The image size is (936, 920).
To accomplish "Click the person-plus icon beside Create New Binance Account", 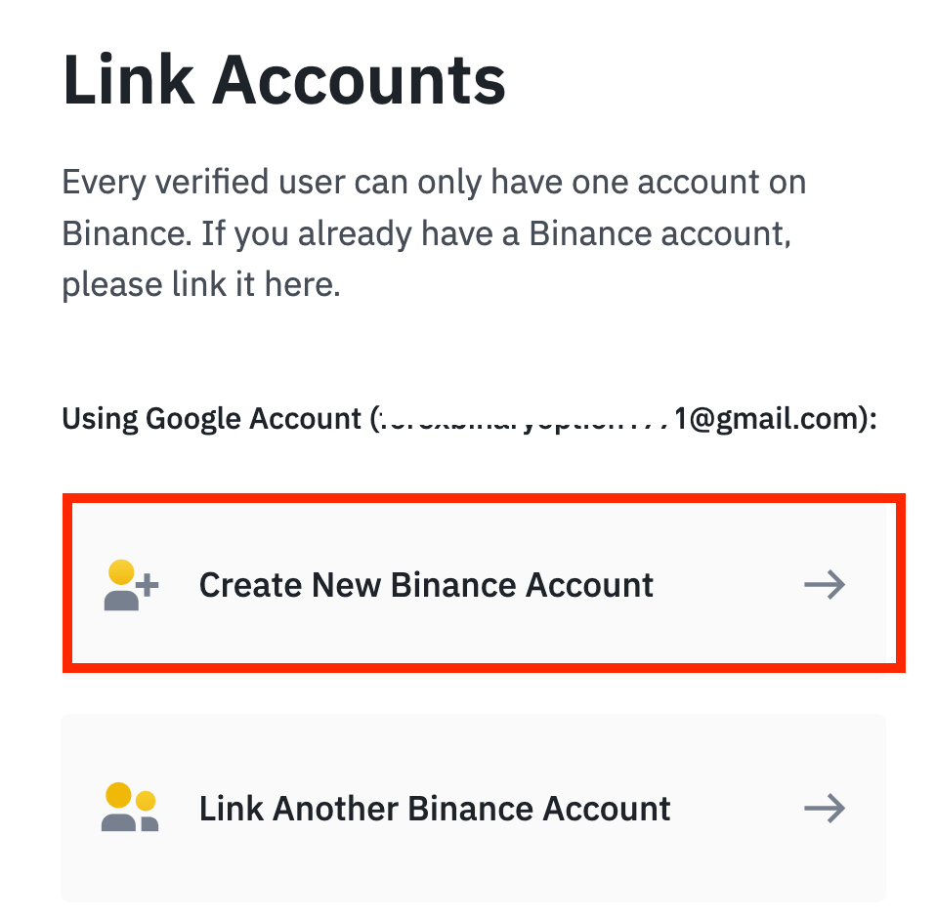I will [x=128, y=584].
